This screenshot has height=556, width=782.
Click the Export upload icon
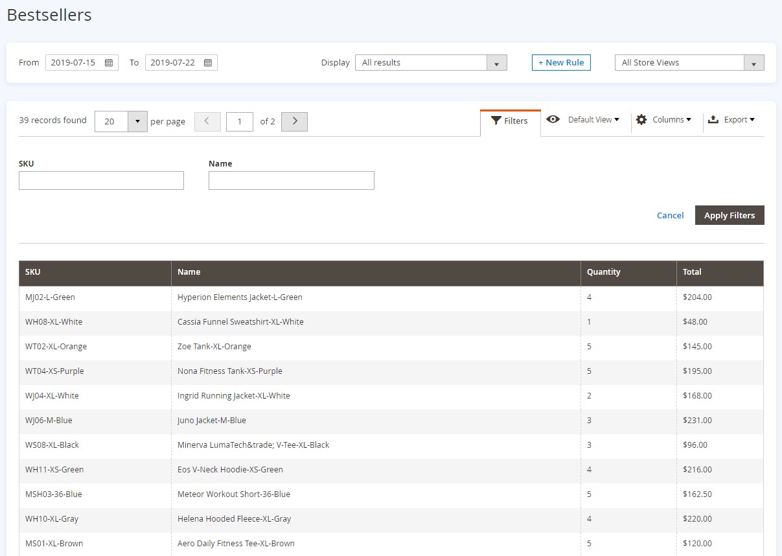tap(713, 119)
